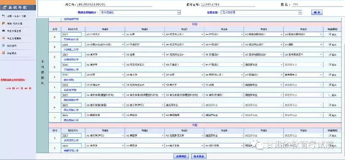345x160 pixels.
Task: Uncheck 服从 checkbox in V段 row 1
Action: click(330, 135)
